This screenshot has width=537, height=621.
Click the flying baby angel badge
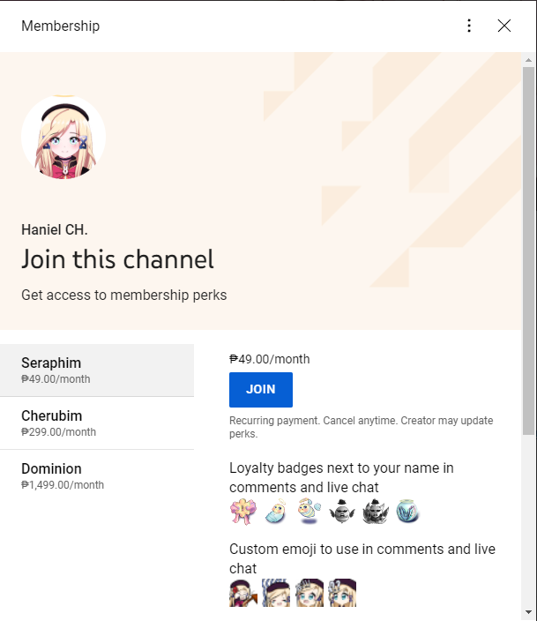[x=310, y=512]
